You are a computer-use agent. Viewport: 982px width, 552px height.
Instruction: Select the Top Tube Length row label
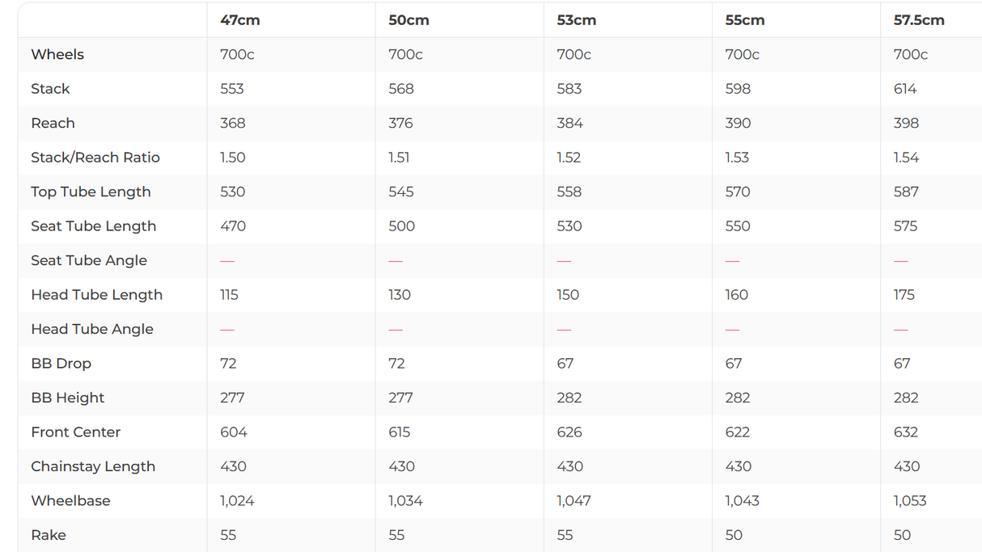pos(91,192)
